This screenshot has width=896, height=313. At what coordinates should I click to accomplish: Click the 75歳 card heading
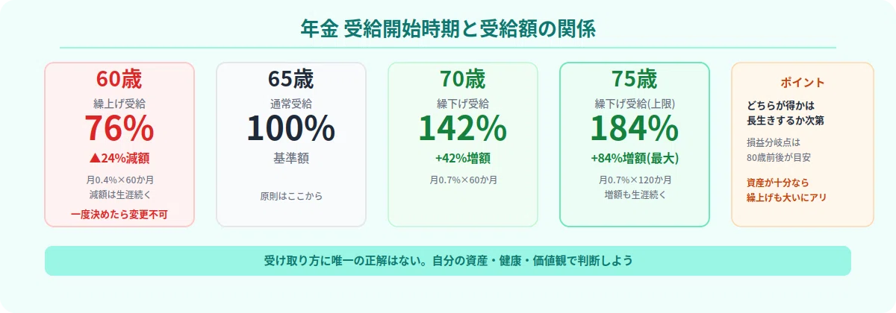pyautogui.click(x=635, y=78)
